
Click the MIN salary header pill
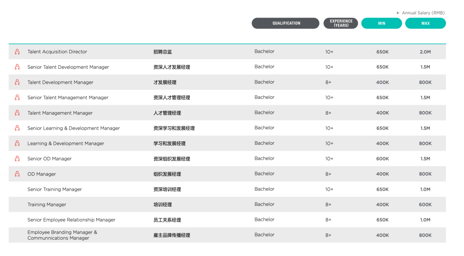[382, 23]
